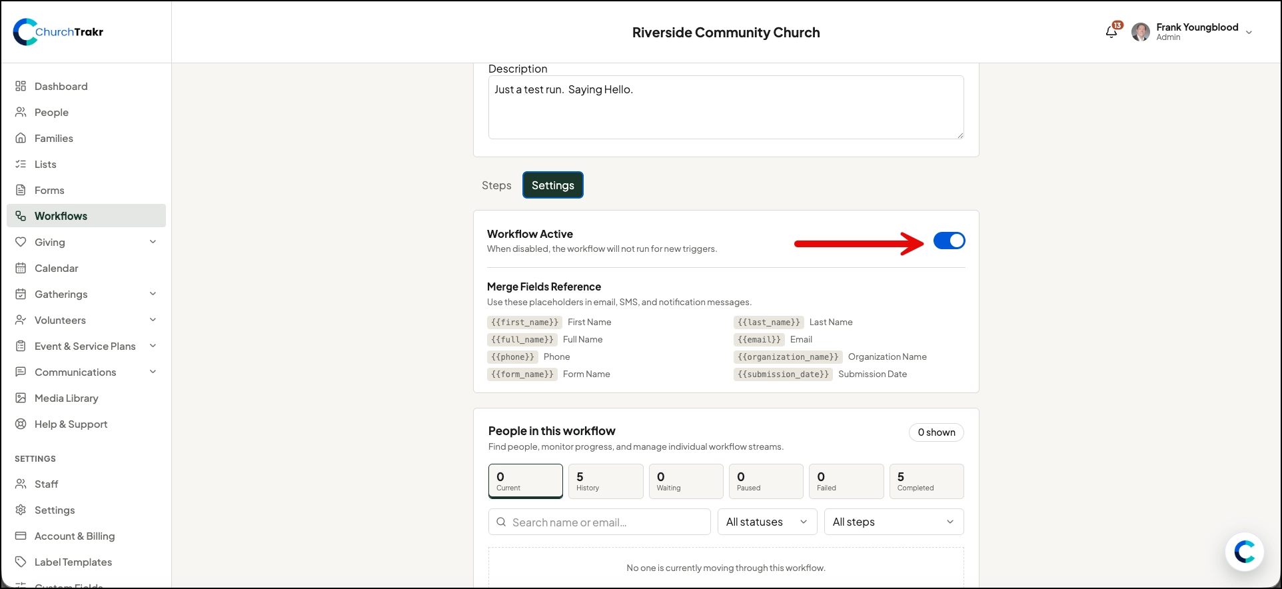Click the Label Templates tag icon

tap(21, 562)
